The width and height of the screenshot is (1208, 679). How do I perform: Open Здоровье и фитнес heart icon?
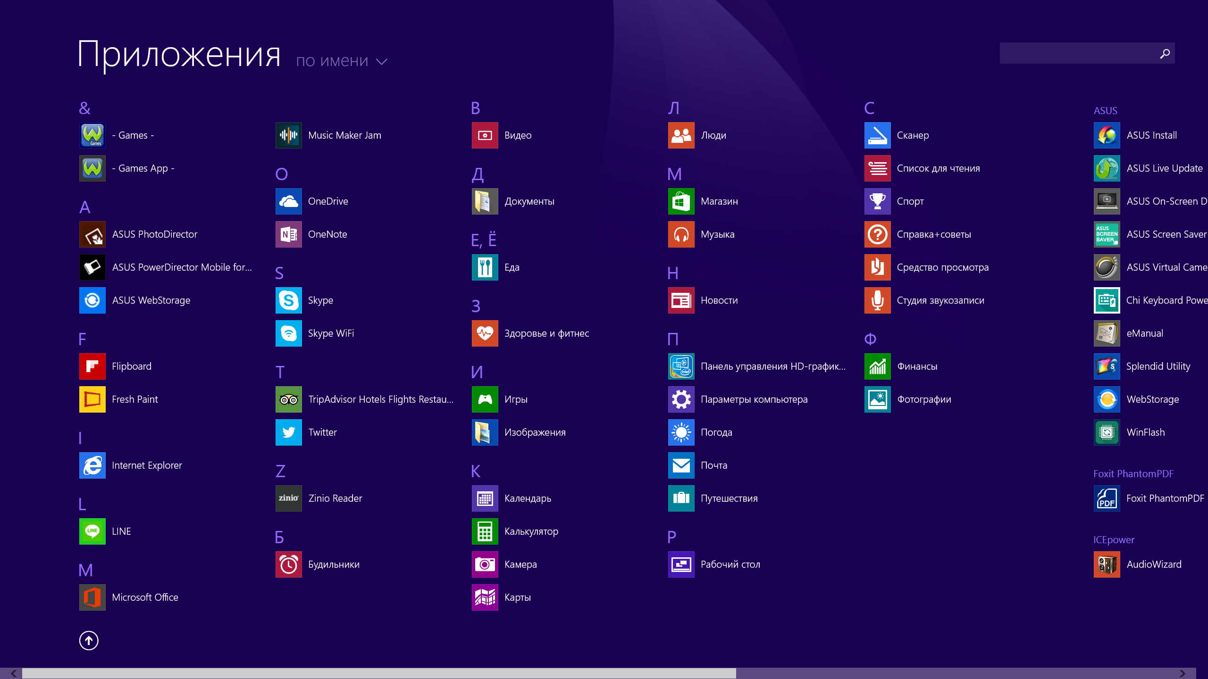pyautogui.click(x=485, y=333)
